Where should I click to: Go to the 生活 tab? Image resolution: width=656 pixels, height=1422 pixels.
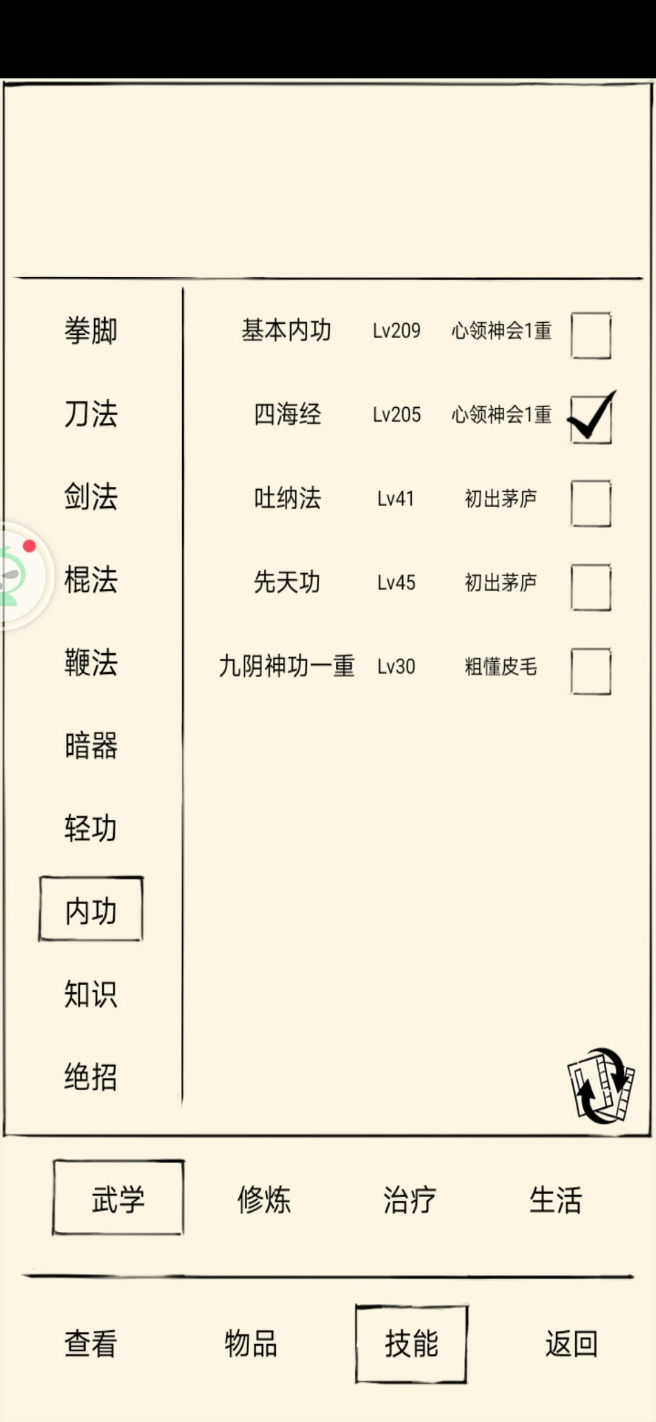pyautogui.click(x=556, y=1200)
